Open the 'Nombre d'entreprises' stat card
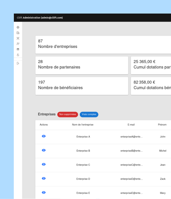 (103, 45)
